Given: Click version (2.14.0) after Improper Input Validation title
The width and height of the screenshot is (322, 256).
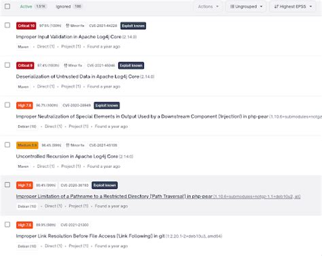Looking at the screenshot, I should pos(130,37).
